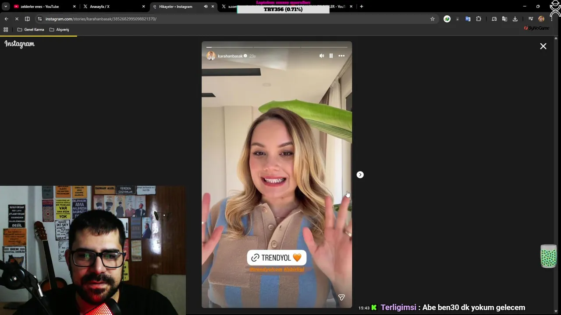Open the TRENDYOL link sticker
This screenshot has width=561, height=315.
click(x=277, y=258)
